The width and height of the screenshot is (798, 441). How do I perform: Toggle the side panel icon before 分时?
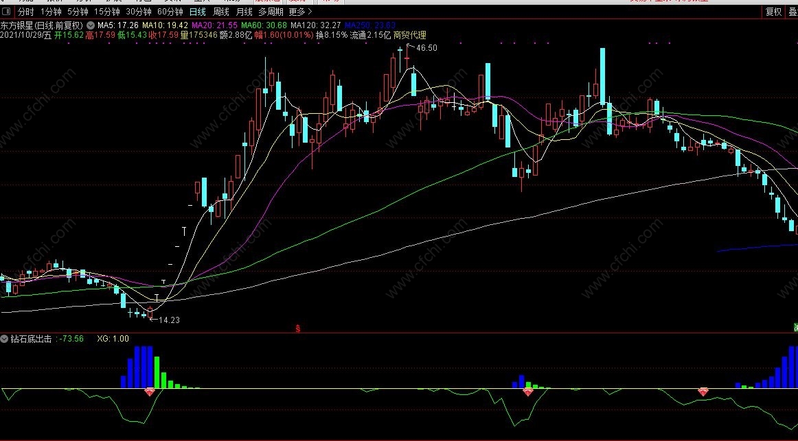7,11
